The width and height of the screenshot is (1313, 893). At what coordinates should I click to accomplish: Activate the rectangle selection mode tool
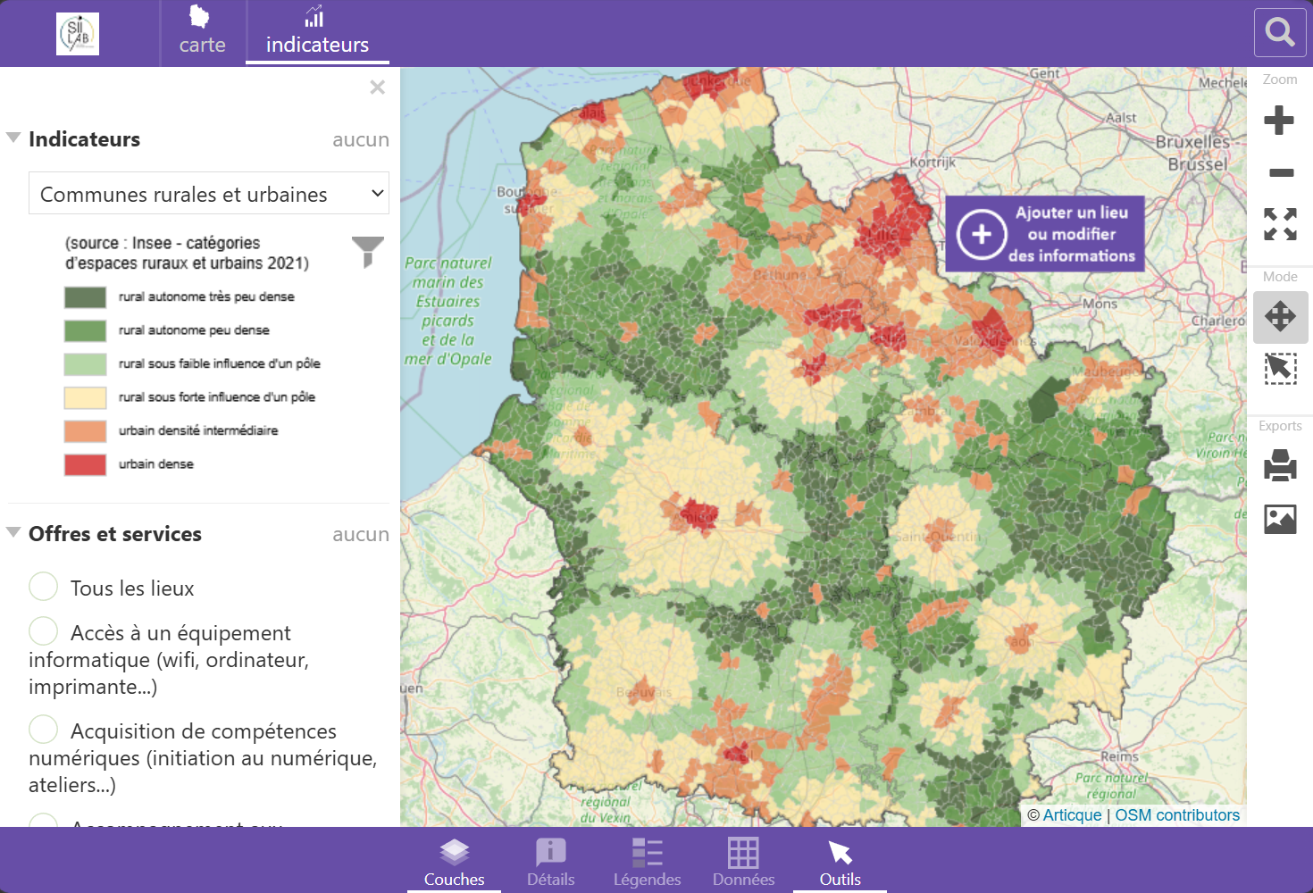click(x=1280, y=369)
